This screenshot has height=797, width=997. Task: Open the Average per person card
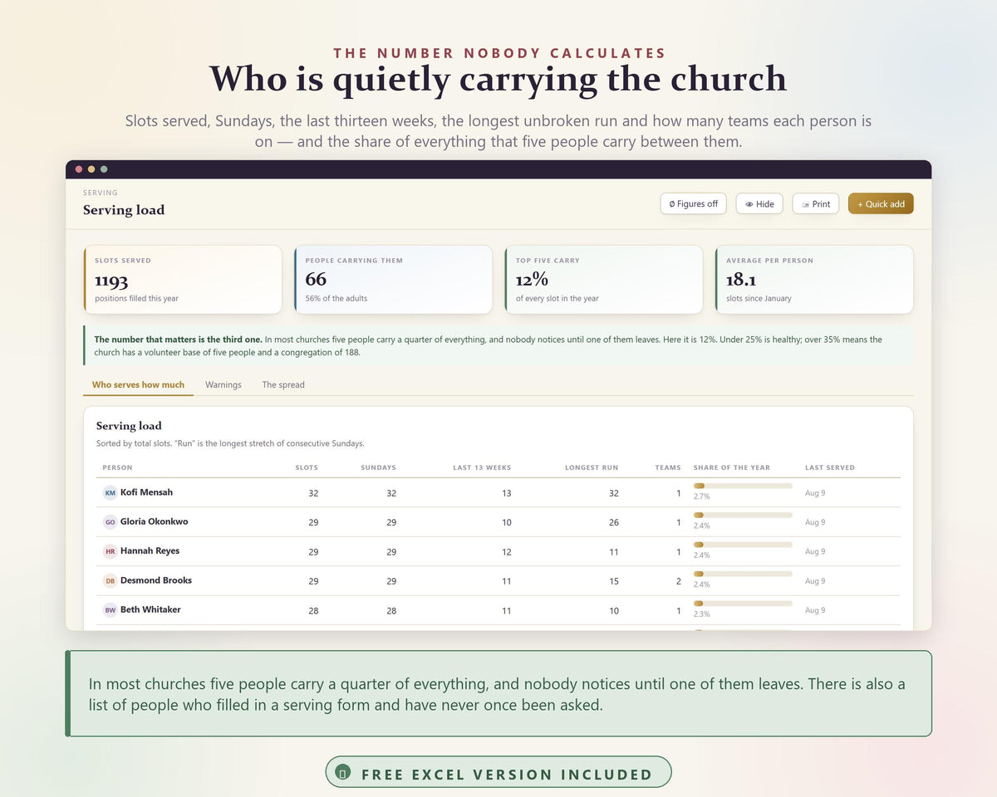(814, 280)
